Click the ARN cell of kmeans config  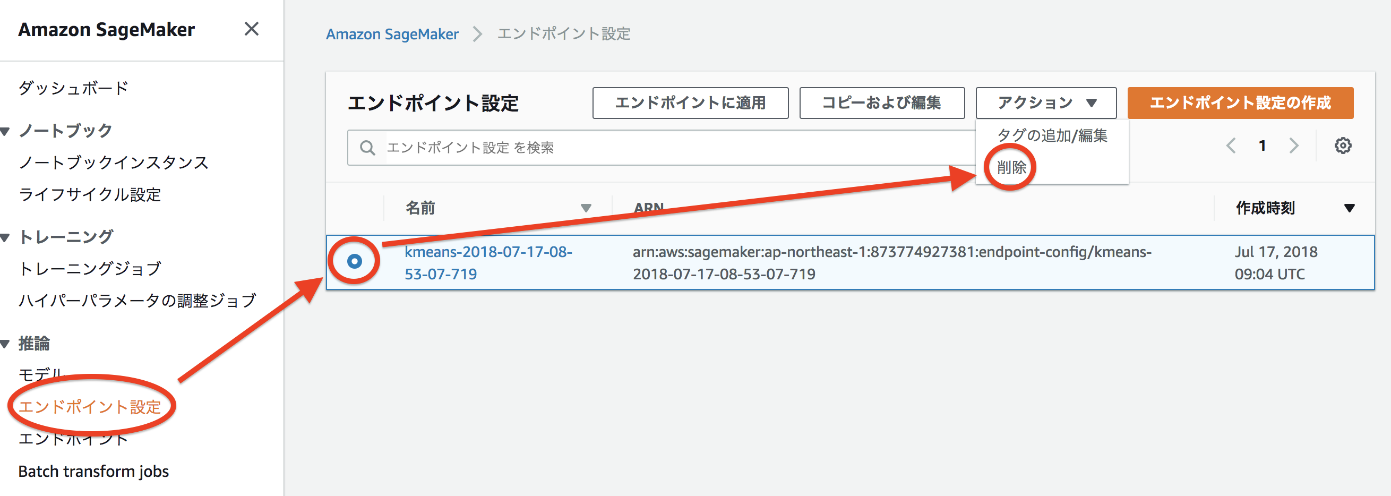(892, 262)
